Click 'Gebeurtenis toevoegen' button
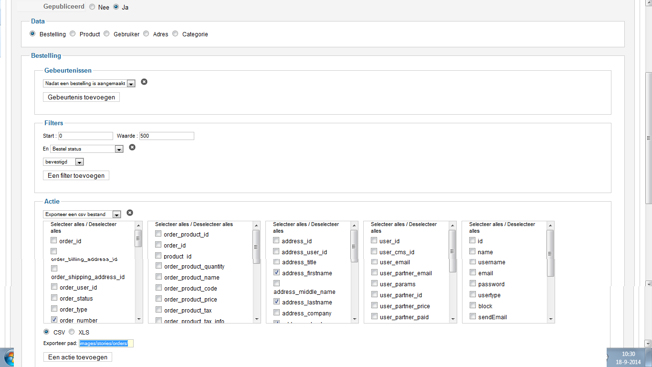 [81, 97]
